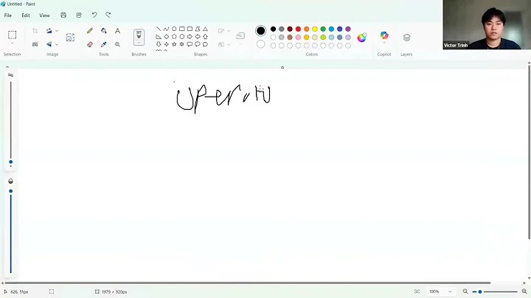Select the Magnifier tool

coord(117,44)
